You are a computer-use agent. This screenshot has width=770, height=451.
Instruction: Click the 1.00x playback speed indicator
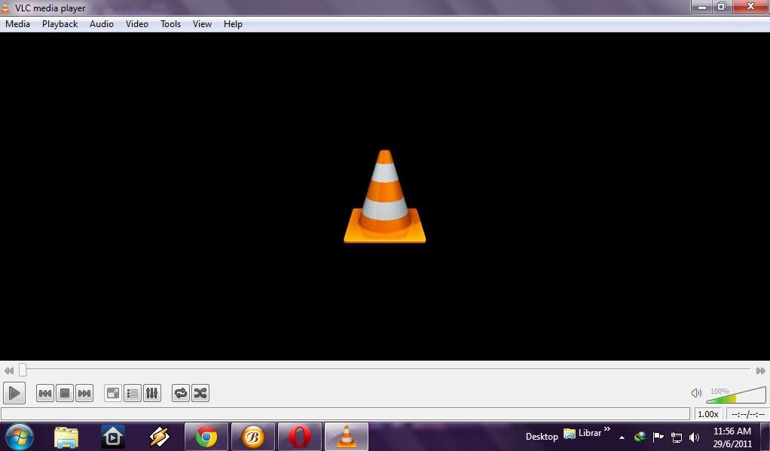[x=707, y=413]
